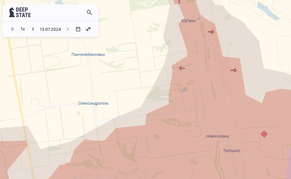Open the calendar date picker
291x179 pixels.
click(x=78, y=29)
